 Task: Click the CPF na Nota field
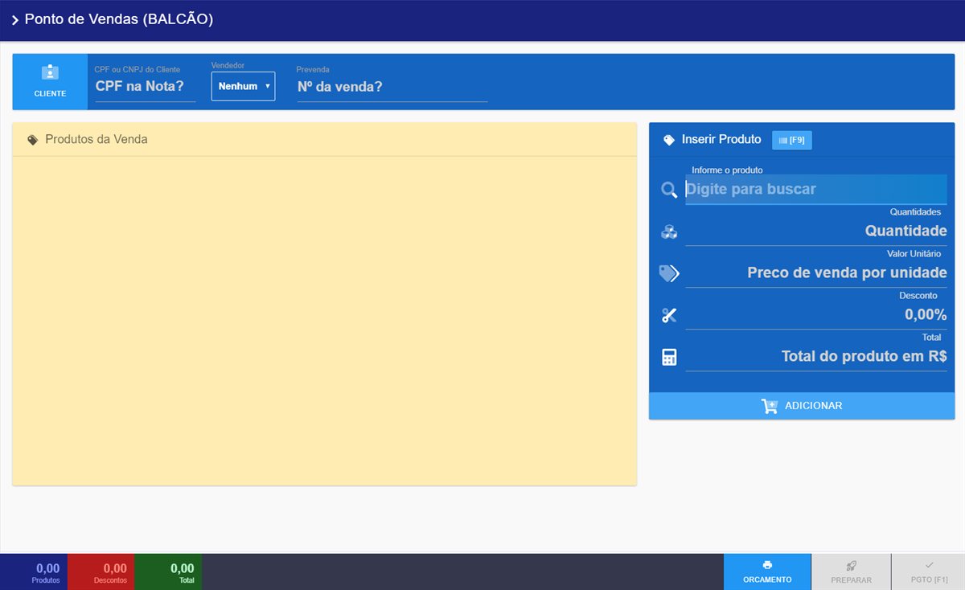pyautogui.click(x=145, y=86)
